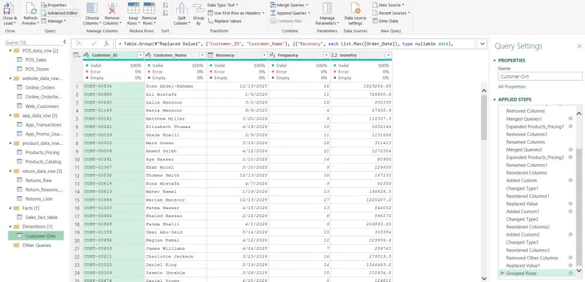Click the Remove Rows icon
Screen dimensions: 585x282
(x=149, y=8)
